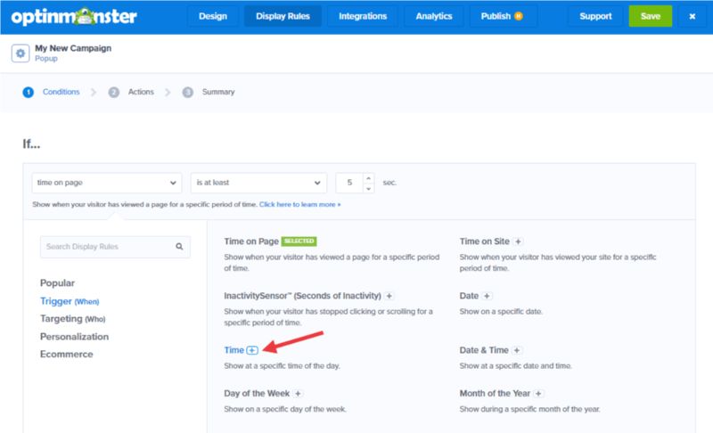713x433 pixels.
Task: Select the Popular rules category
Action: click(57, 283)
